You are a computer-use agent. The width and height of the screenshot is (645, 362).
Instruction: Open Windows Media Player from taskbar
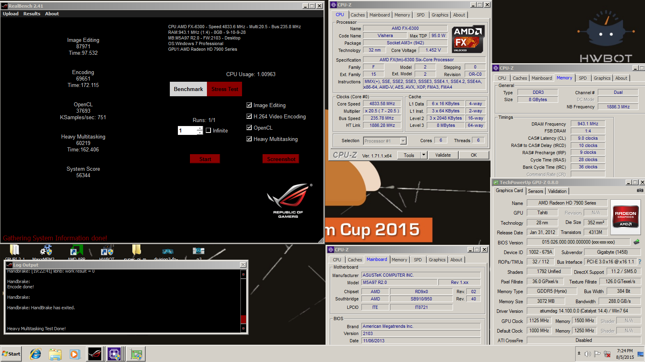click(75, 354)
